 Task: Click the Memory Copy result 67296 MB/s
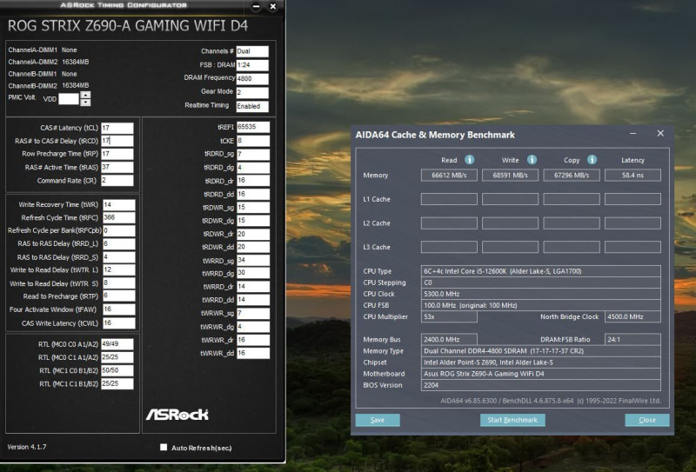[572, 176]
